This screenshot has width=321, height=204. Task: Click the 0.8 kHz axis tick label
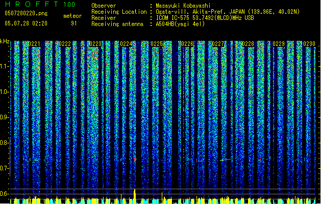5,143
